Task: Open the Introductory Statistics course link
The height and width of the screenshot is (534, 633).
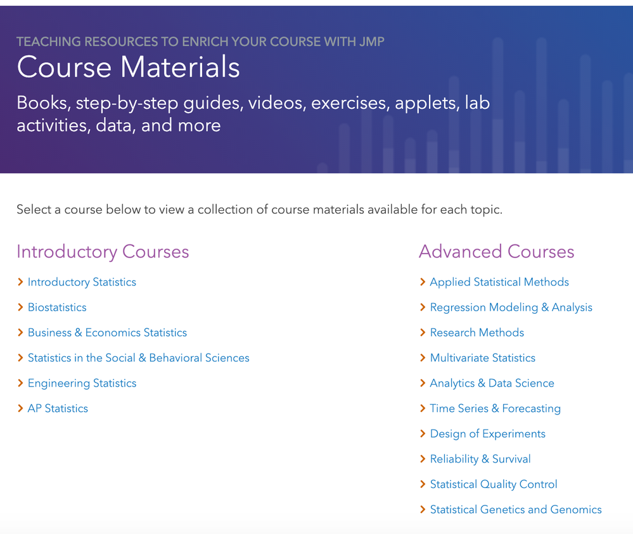Action: click(82, 282)
